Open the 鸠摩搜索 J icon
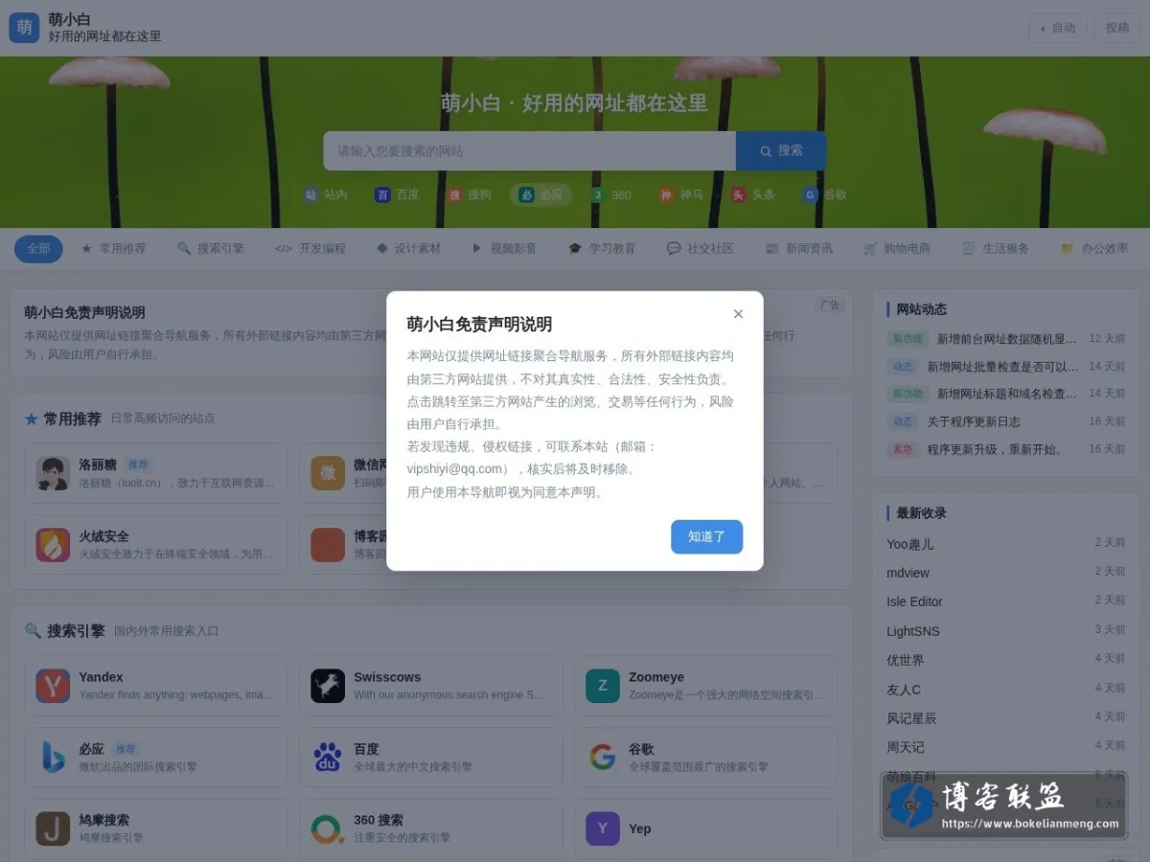 pyautogui.click(x=53, y=828)
